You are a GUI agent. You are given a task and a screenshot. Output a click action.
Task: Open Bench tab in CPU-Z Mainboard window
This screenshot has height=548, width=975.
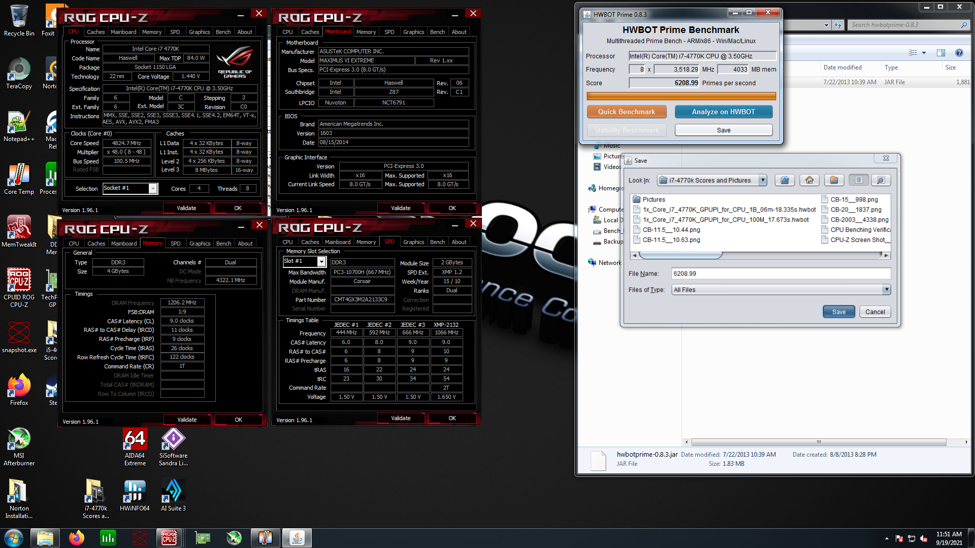click(x=437, y=32)
